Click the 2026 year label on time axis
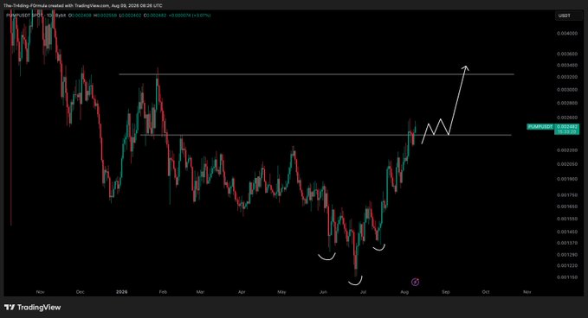The height and width of the screenshot is (318, 588). tap(122, 292)
